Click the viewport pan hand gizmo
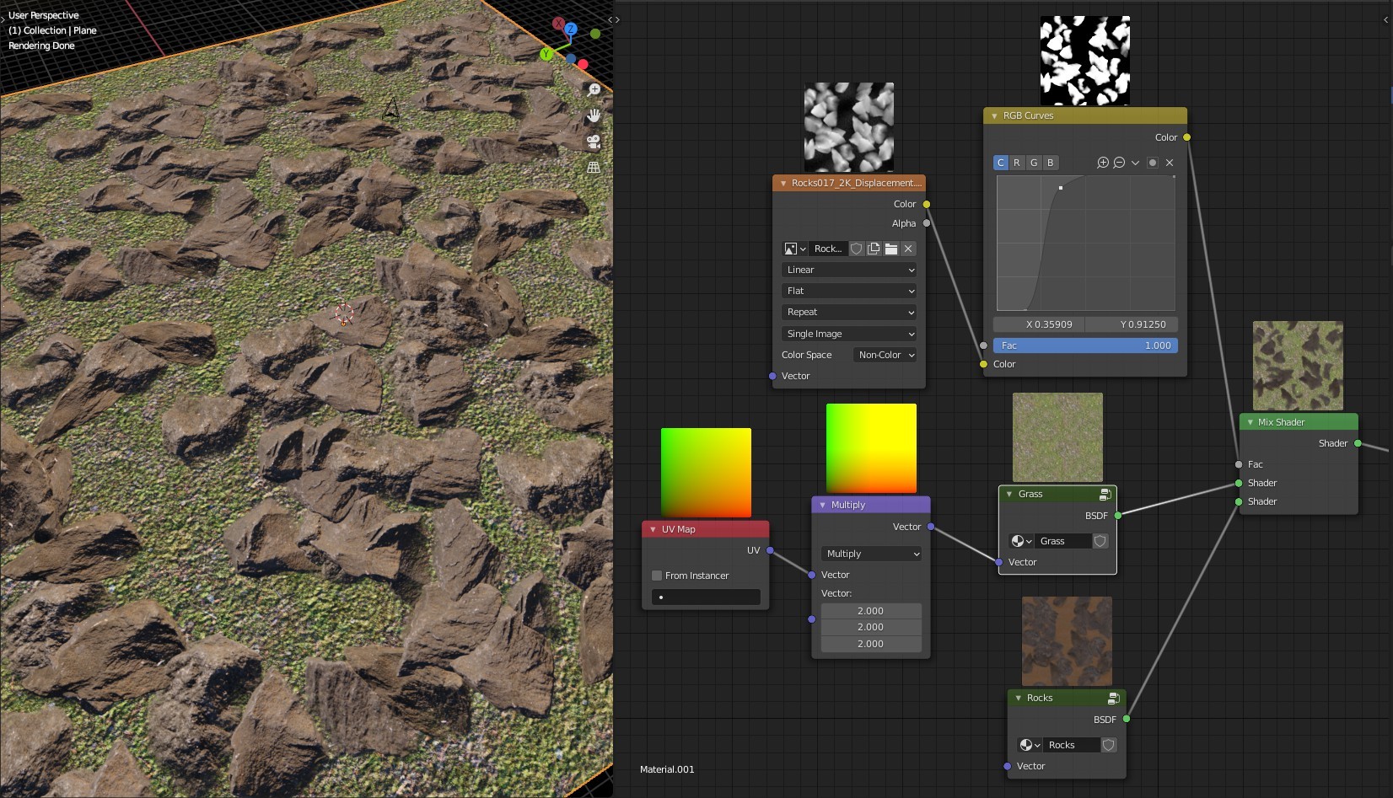 point(594,115)
